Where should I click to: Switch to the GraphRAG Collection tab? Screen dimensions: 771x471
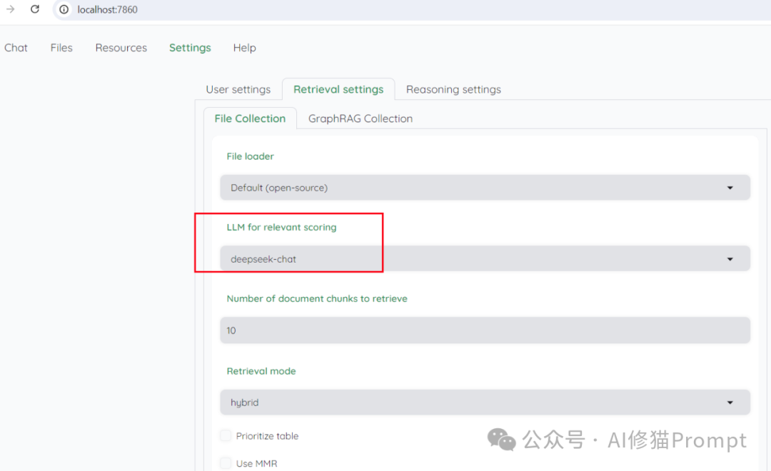(x=360, y=118)
